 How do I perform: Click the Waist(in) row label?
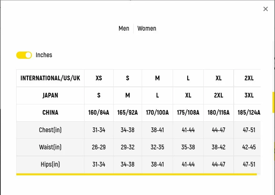50,147
